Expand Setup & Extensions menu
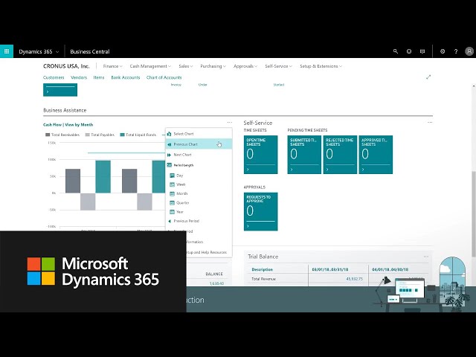Image resolution: width=476 pixels, height=357 pixels. (321, 66)
